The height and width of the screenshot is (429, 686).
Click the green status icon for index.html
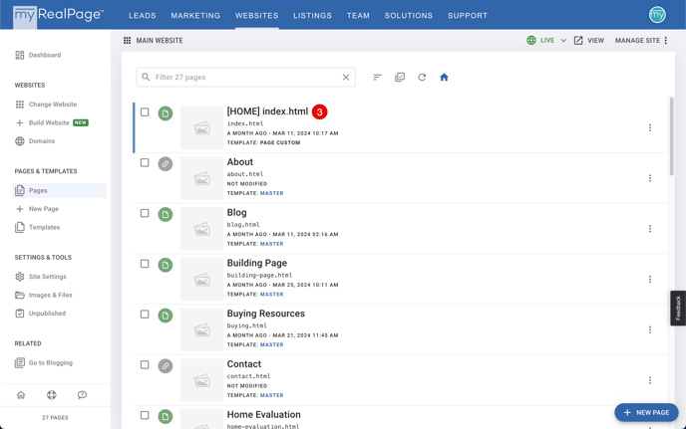pos(166,113)
